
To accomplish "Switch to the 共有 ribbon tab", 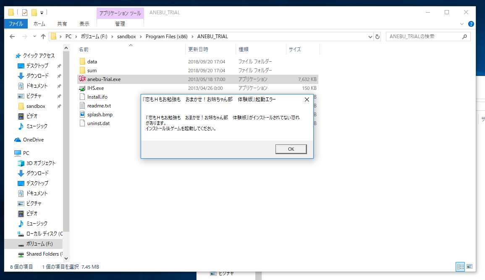I will tap(62, 24).
